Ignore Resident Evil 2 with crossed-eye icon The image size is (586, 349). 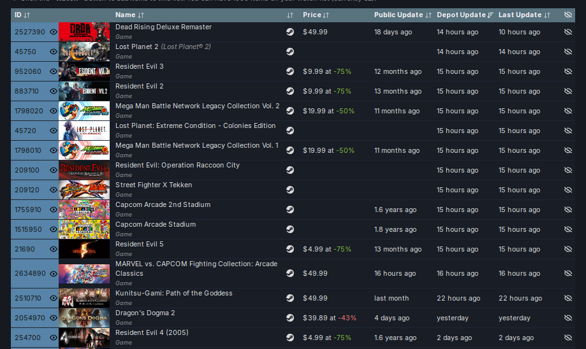point(568,91)
